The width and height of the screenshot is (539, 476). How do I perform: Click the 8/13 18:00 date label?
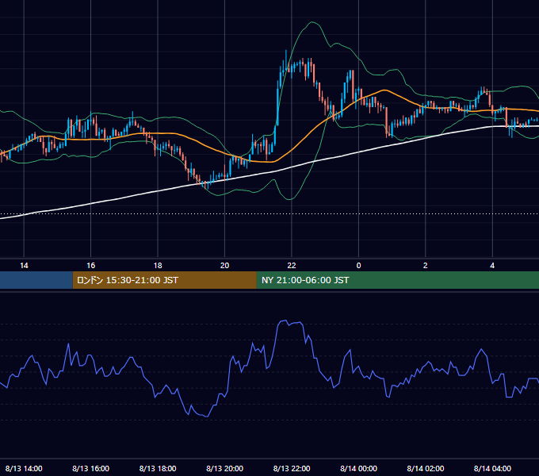point(158,468)
